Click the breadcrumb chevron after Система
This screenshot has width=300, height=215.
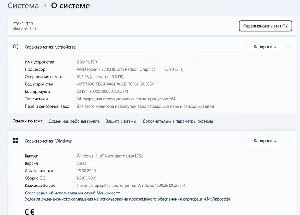point(45,6)
